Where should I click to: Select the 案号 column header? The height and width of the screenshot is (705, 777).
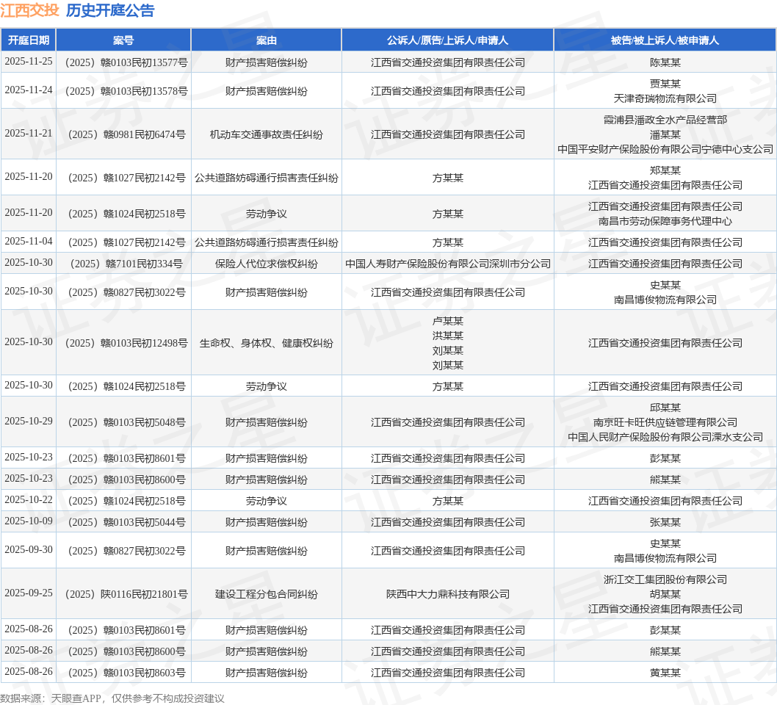point(123,40)
